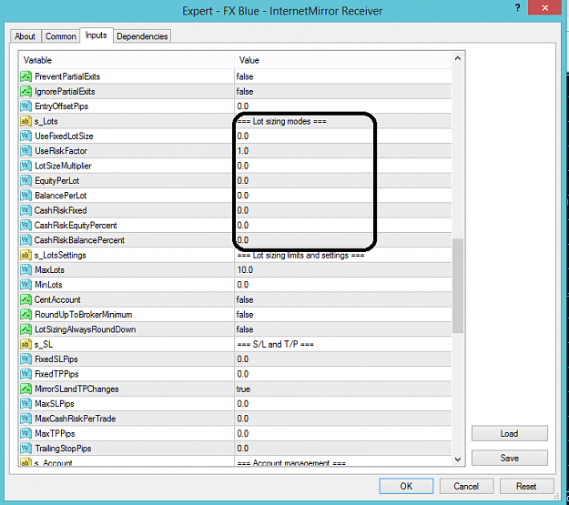The image size is (569, 505).
Task: Click the EntryOffsetPips numeric icon
Action: tap(25, 106)
